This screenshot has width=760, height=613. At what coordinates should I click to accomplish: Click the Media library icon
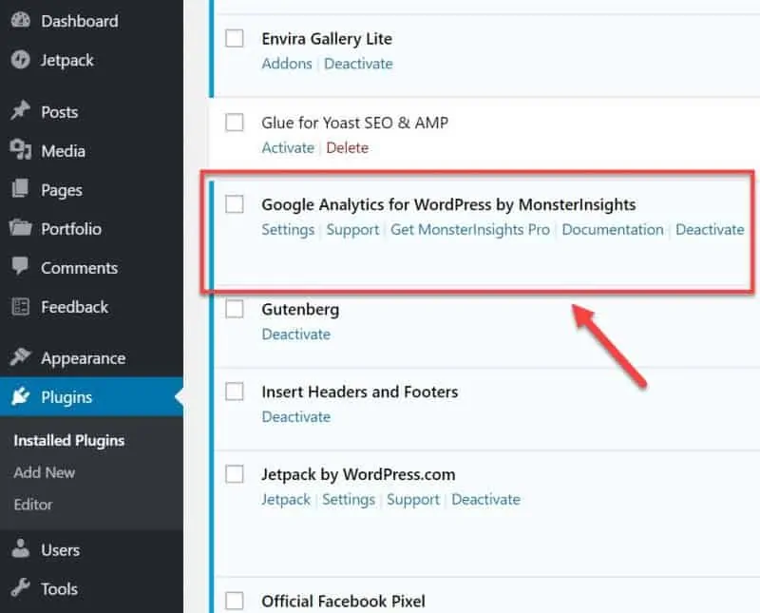pyautogui.click(x=20, y=150)
